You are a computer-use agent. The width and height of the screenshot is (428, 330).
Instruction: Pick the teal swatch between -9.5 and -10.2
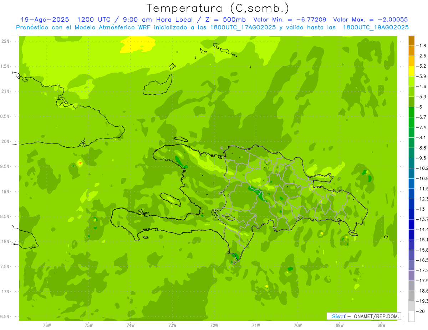coord(411,163)
